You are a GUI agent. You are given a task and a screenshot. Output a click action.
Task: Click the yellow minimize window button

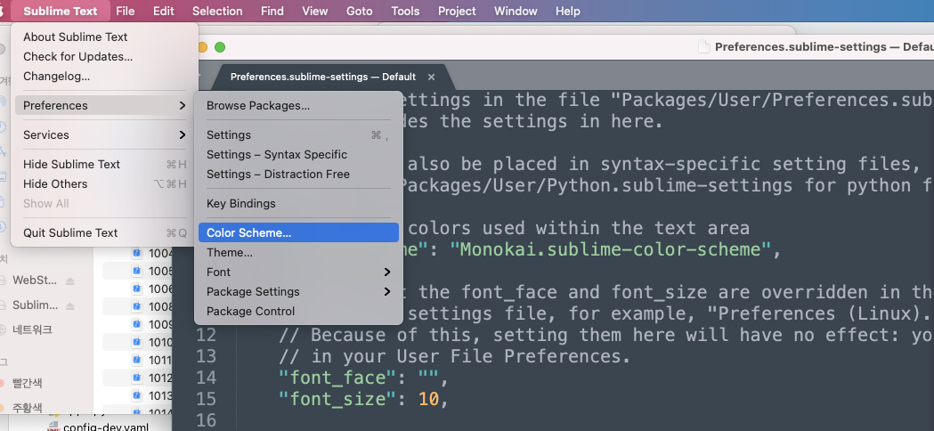(x=202, y=47)
